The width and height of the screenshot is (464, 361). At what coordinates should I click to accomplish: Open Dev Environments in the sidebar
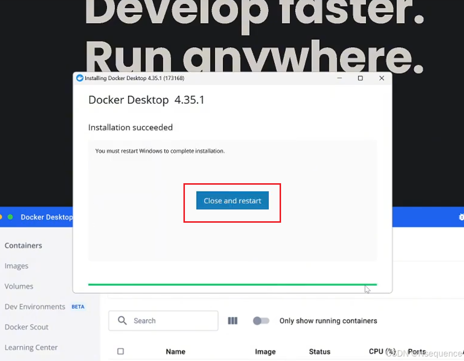(x=35, y=307)
